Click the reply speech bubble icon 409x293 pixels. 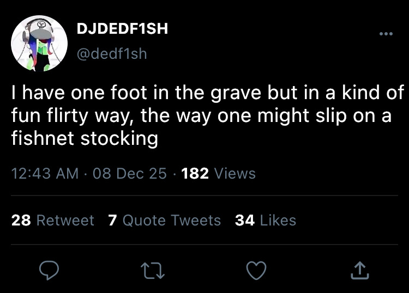49,270
